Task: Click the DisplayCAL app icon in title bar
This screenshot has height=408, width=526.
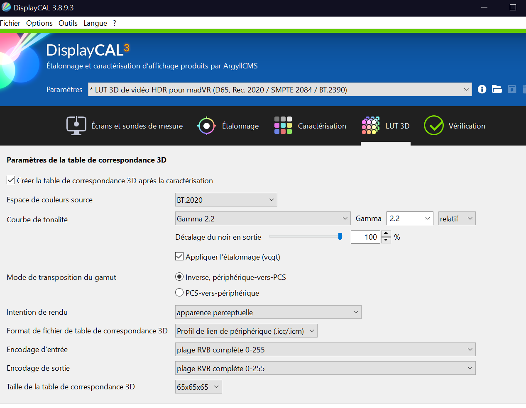Action: coord(6,7)
